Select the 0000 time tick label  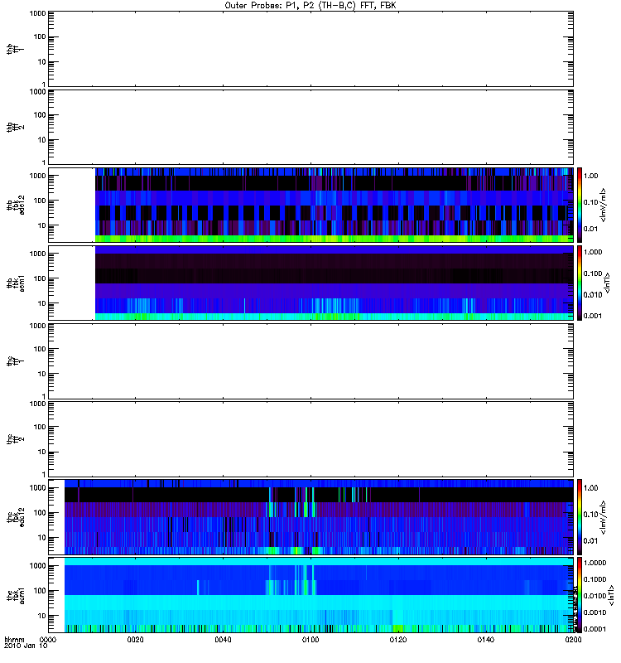48,640
